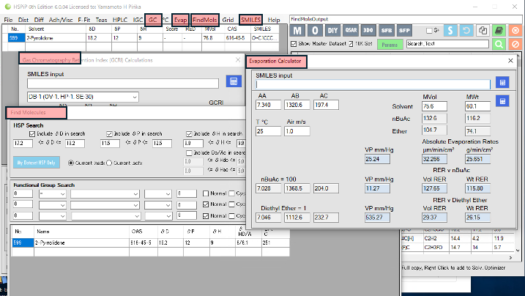Image resolution: width=525 pixels, height=296 pixels.
Task: Click the M button in FindMolsOutput toolbar
Action: tap(298, 30)
